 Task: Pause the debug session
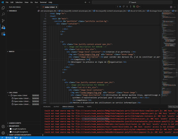[x=120, y=6]
